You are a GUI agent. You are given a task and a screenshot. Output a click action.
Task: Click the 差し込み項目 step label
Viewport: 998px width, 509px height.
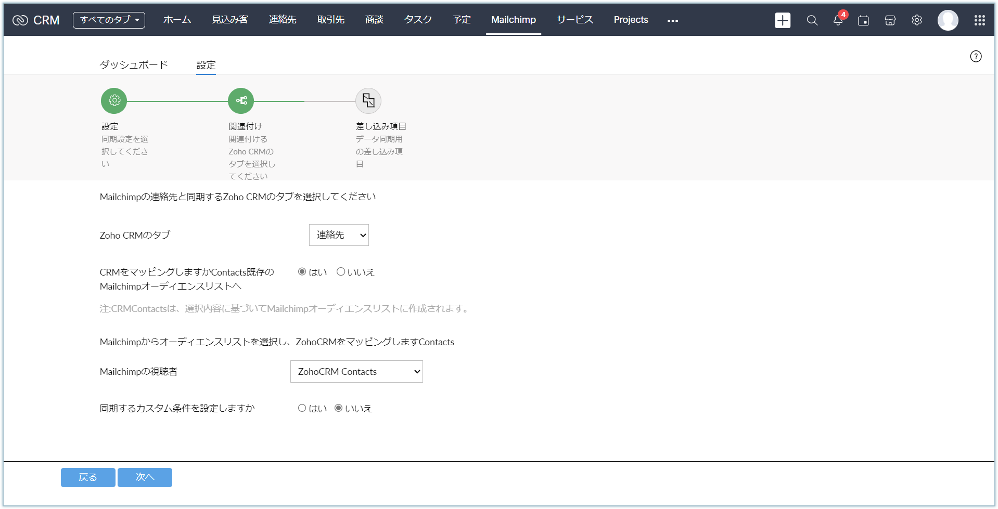381,126
